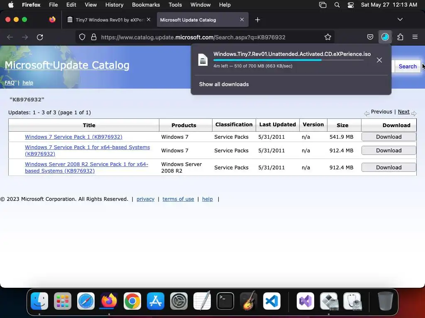Screen dimensions: 425x318
Task: Go forward with the forward arrow
Action: (x=25, y=37)
